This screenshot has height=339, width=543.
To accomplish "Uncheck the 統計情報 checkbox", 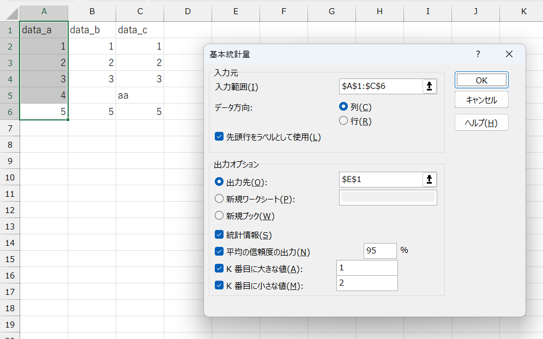I will click(219, 235).
